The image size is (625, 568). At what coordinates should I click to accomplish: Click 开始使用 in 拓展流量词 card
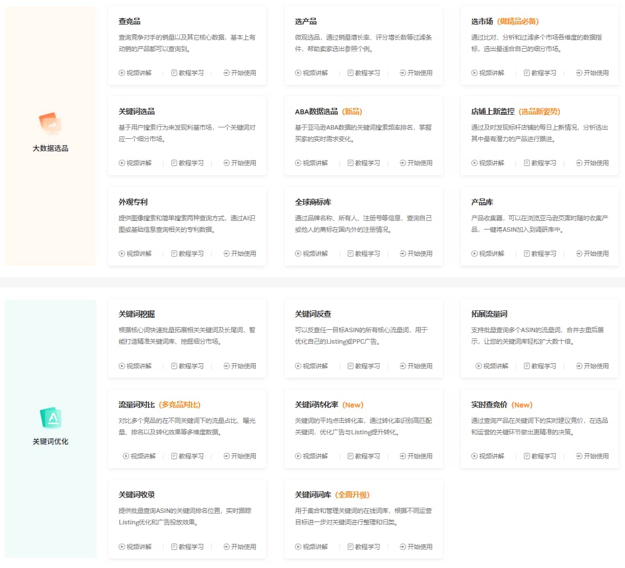592,366
